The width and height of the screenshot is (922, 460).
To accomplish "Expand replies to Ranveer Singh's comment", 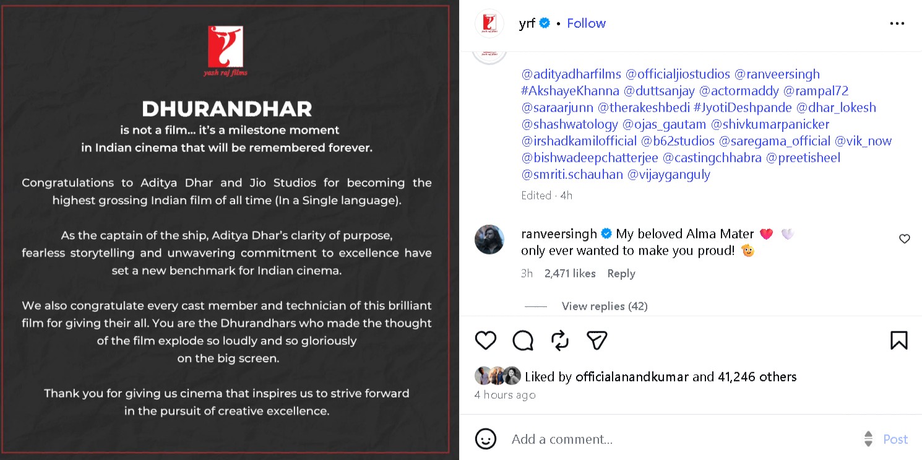I will tap(604, 306).
